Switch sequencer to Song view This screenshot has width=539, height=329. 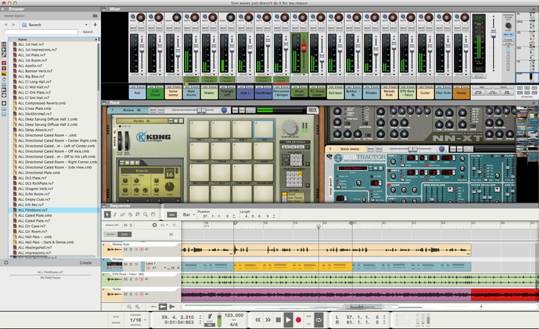[123, 233]
